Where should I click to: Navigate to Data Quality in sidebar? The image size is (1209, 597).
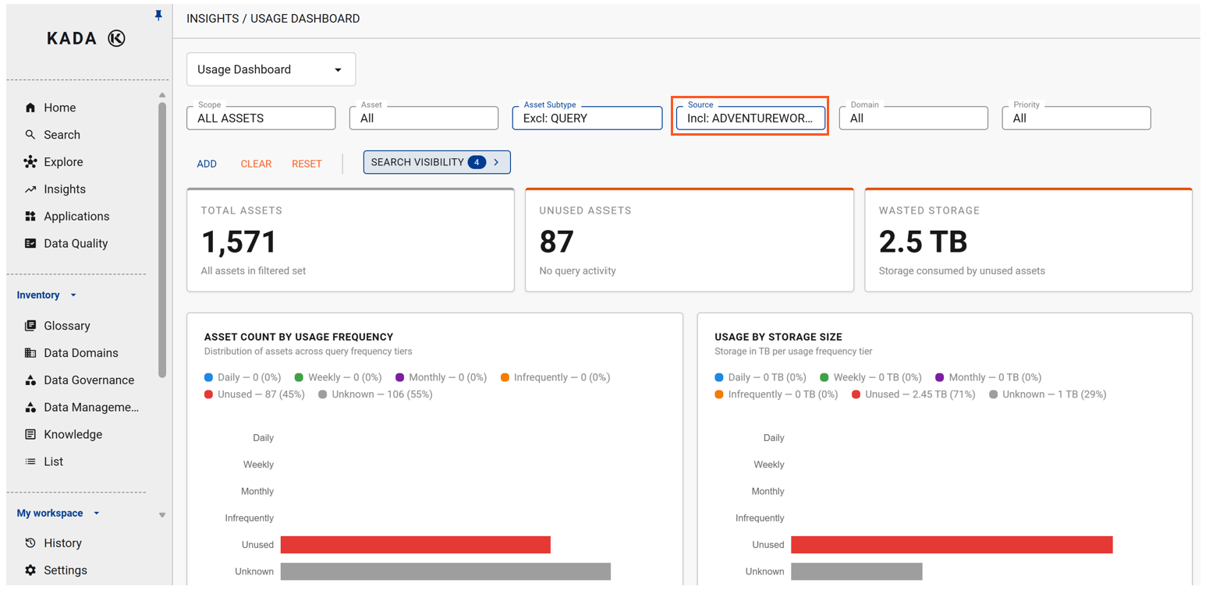click(x=76, y=244)
